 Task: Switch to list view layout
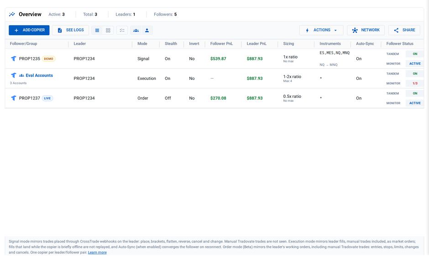[97, 31]
